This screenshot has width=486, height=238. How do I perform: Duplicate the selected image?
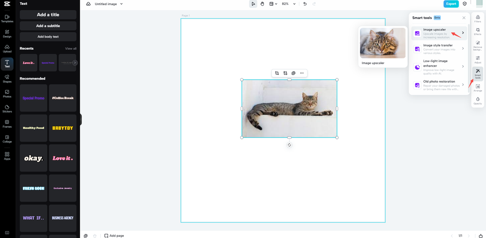pos(293,73)
